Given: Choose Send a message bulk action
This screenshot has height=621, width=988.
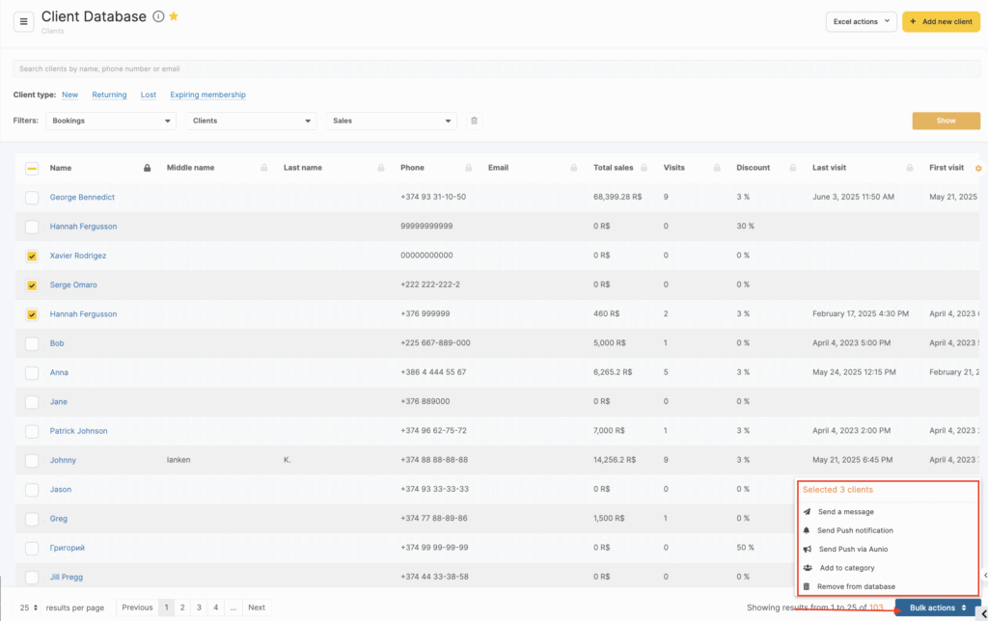Looking at the screenshot, I should tap(845, 512).
